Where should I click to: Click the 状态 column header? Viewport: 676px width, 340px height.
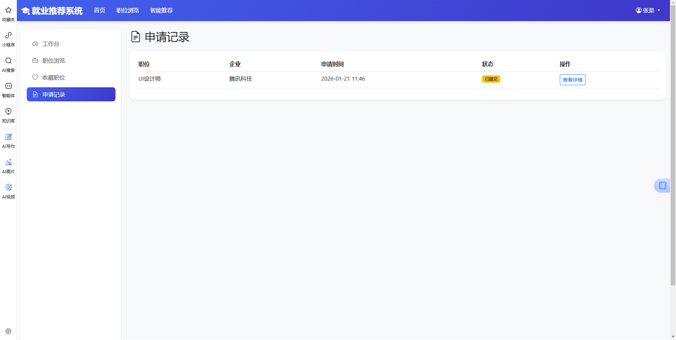click(488, 64)
